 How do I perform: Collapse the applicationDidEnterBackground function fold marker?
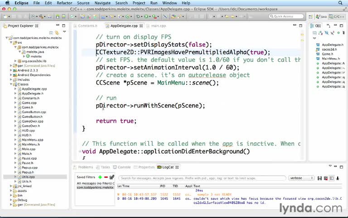pyautogui.click(x=80, y=152)
